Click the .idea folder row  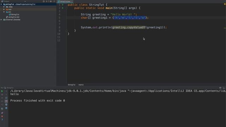tap(28, 7)
